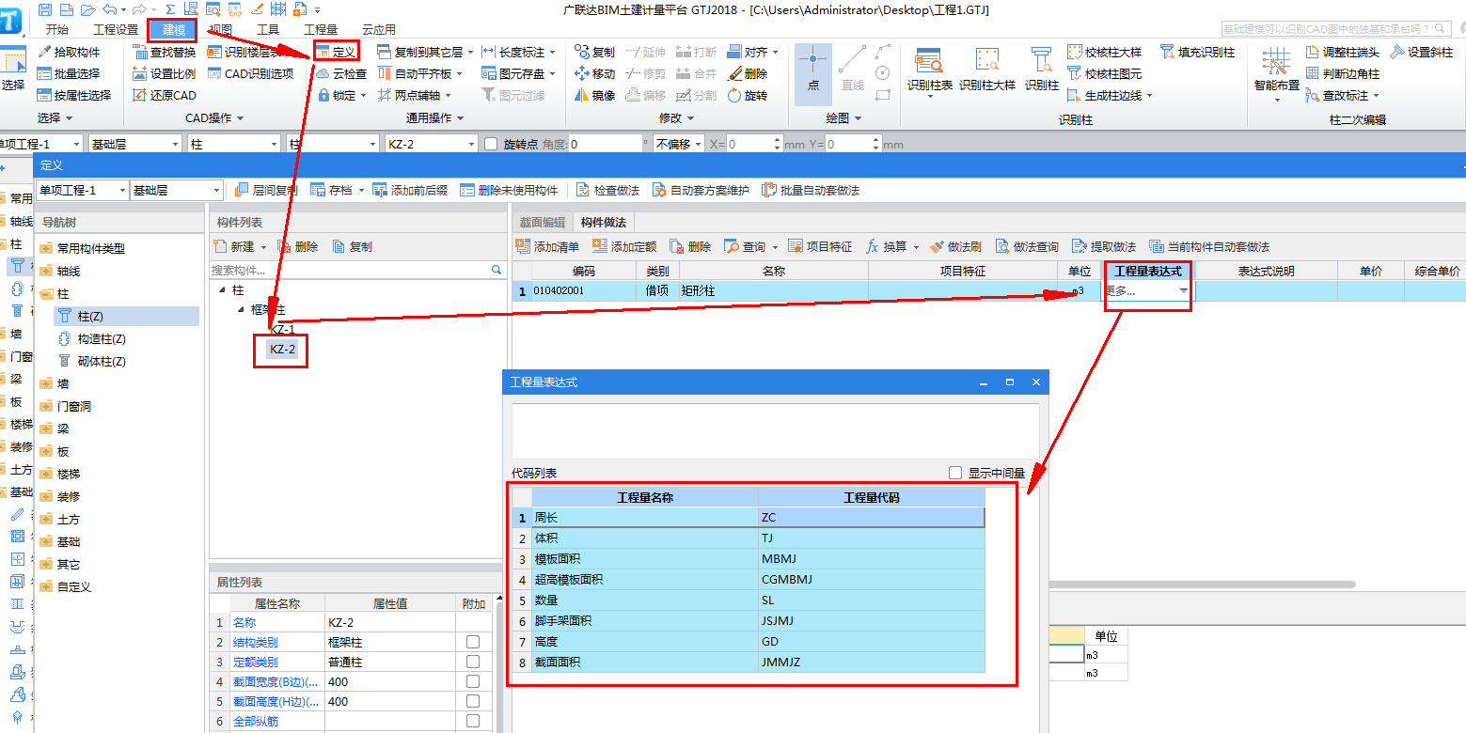1466x733 pixels.
Task: Check 附加 box for 结构类别
Action: pyautogui.click(x=473, y=642)
